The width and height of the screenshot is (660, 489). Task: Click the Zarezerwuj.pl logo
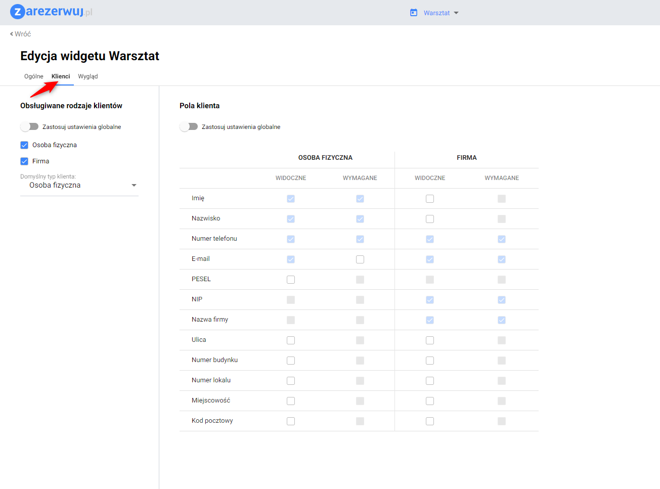51,12
